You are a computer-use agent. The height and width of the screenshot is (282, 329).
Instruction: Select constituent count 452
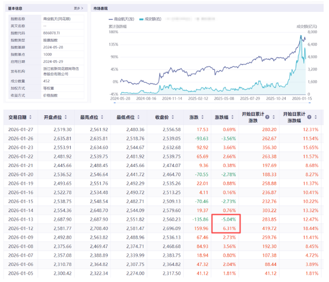click(x=47, y=81)
